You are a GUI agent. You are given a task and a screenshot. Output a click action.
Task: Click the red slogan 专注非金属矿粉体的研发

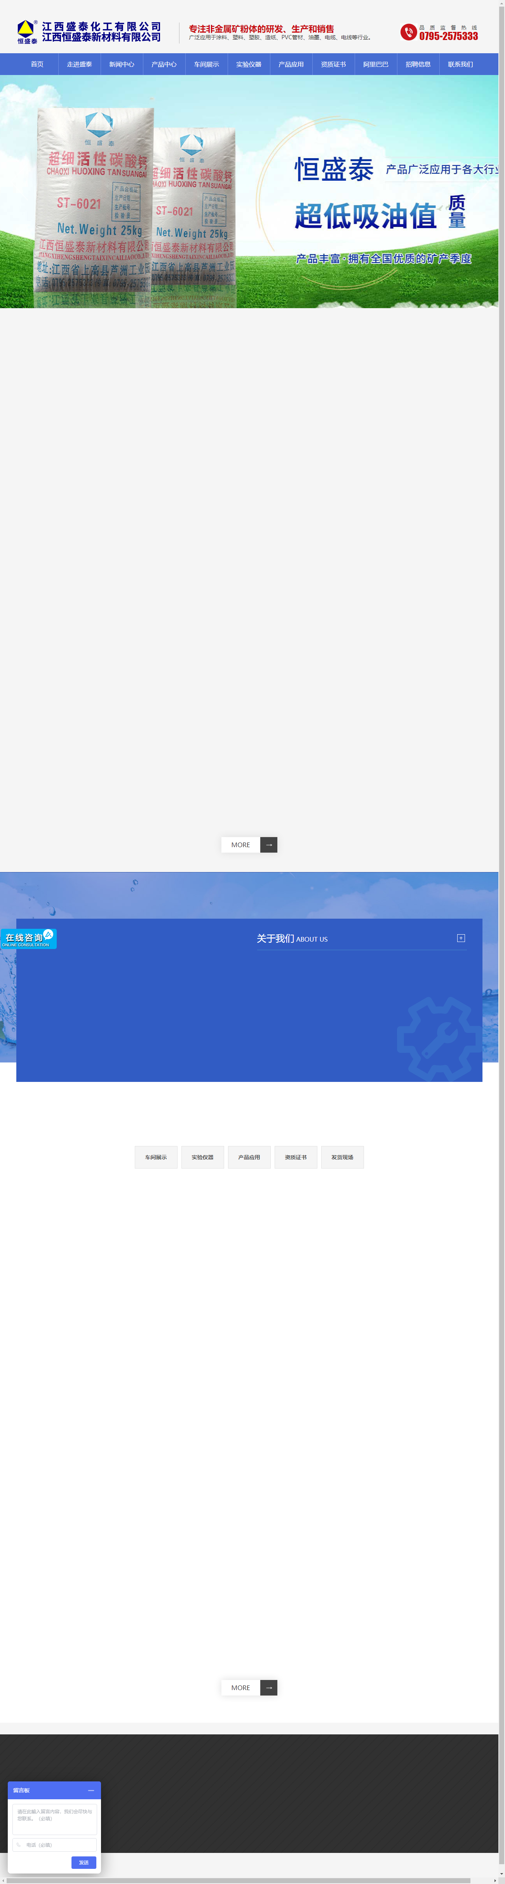pyautogui.click(x=262, y=28)
